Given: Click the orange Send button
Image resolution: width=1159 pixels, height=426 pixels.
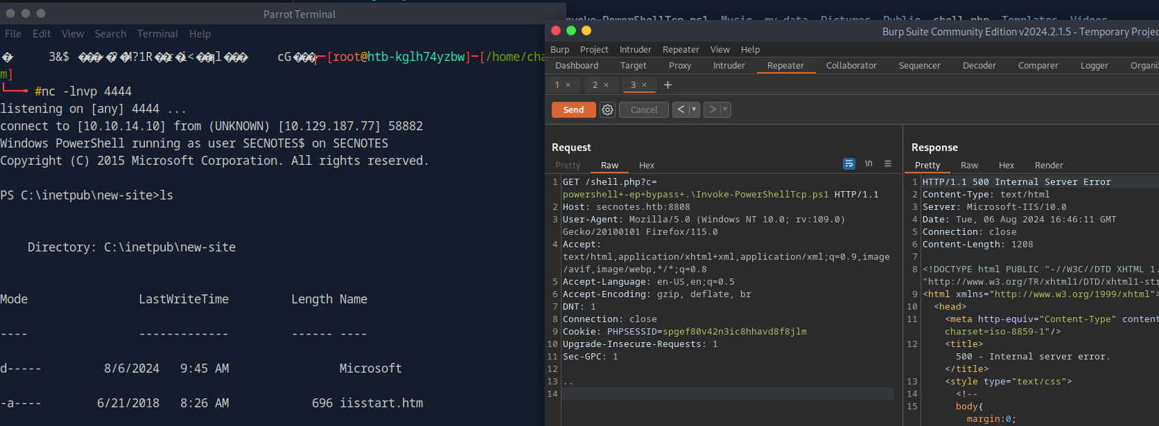Looking at the screenshot, I should click(x=573, y=109).
